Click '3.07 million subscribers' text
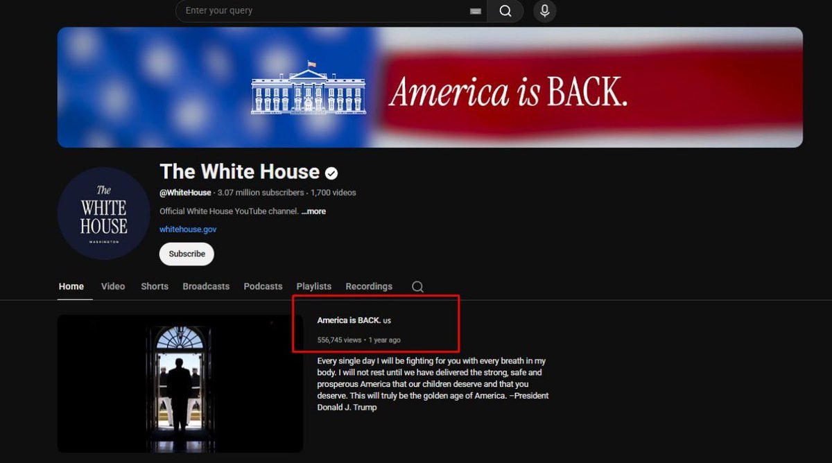832x463 pixels. coord(261,193)
